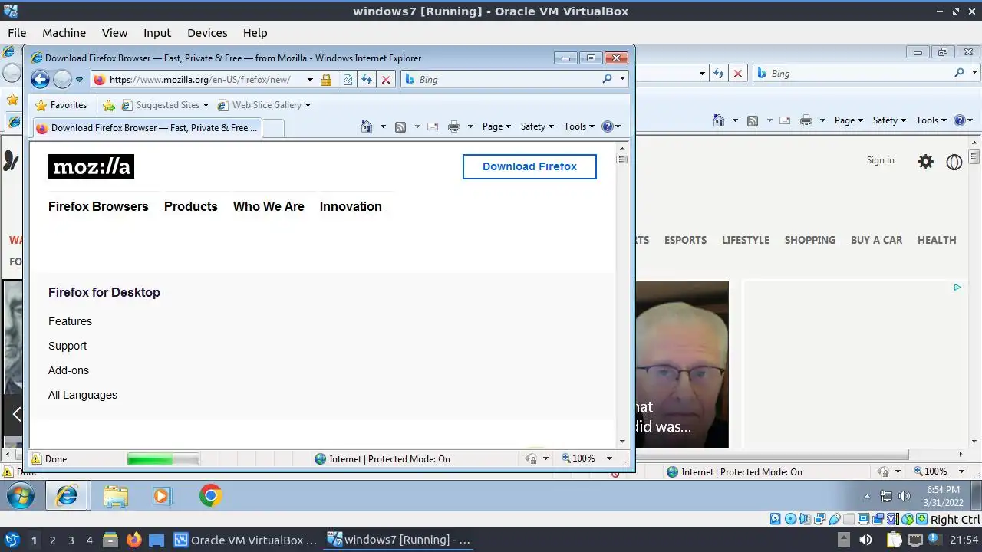982x552 pixels.
Task: Open the Safety menu in front IE window
Action: [537, 127]
